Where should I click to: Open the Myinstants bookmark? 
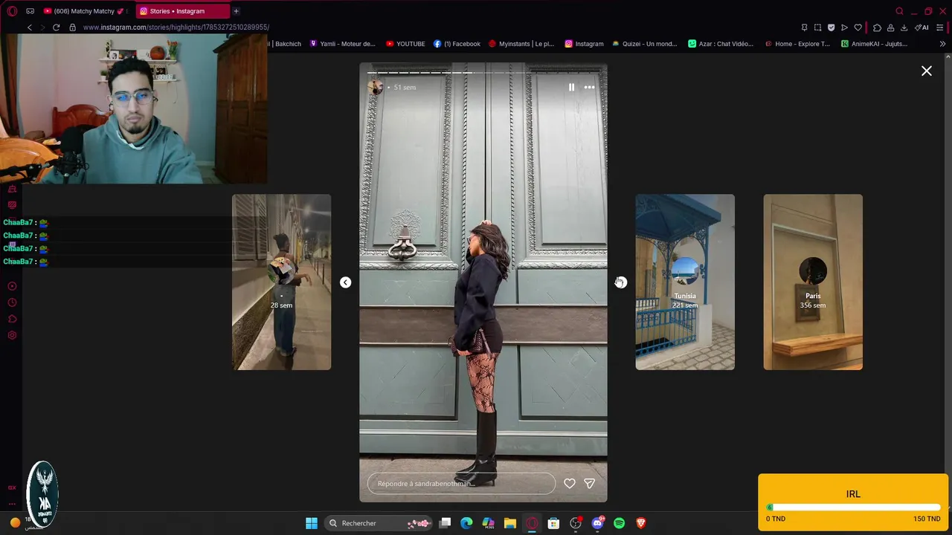pyautogui.click(x=521, y=44)
